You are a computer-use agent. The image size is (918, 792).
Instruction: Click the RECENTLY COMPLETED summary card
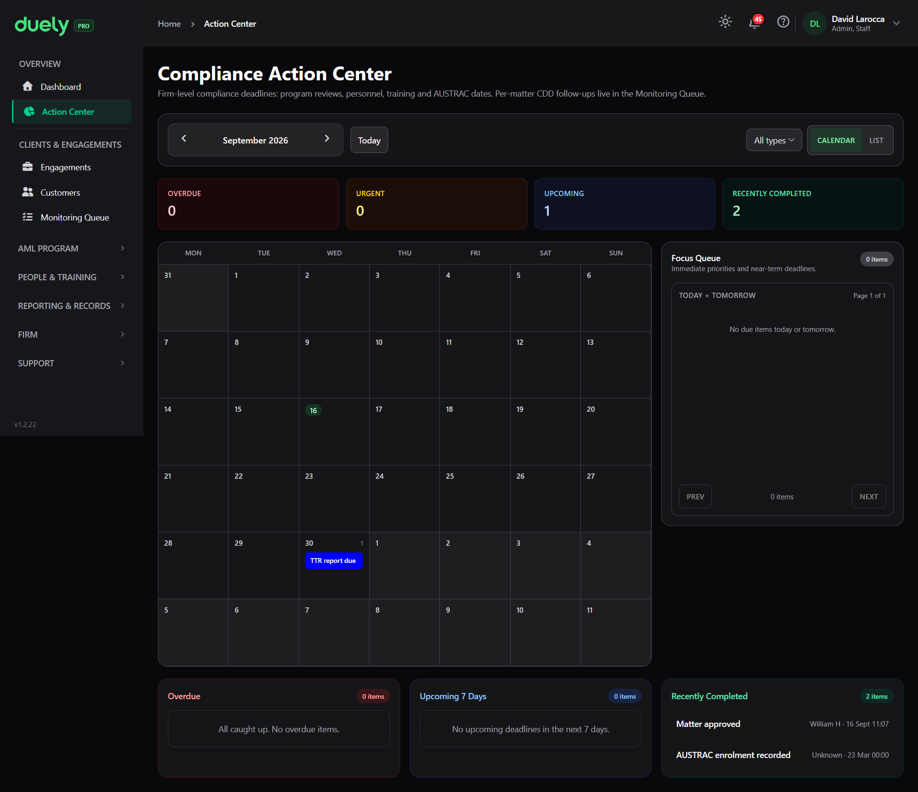click(x=813, y=204)
